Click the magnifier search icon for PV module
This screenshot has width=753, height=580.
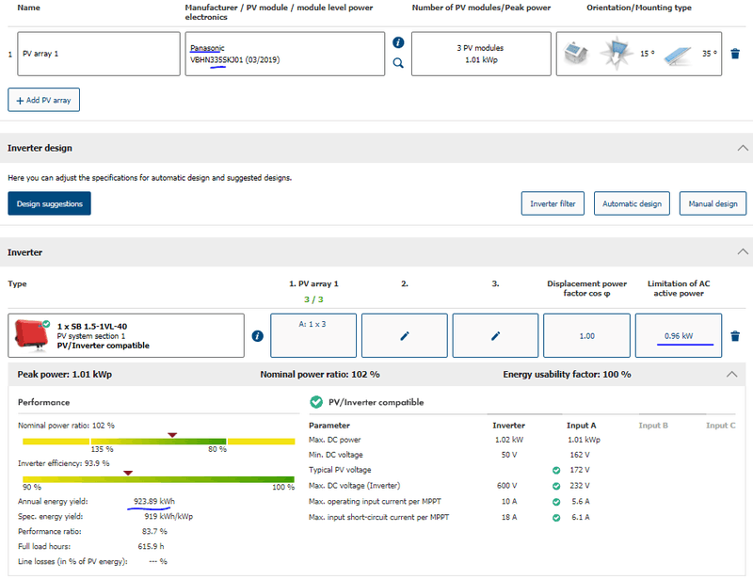(398, 63)
